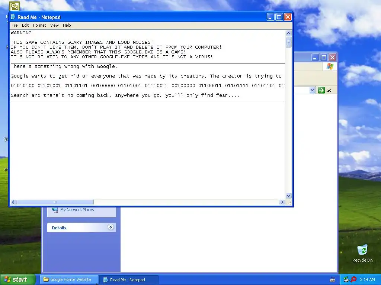Viewport: 381px width, 285px height.
Task: Click the line starting "Google wants to get rid"
Action: click(x=146, y=76)
